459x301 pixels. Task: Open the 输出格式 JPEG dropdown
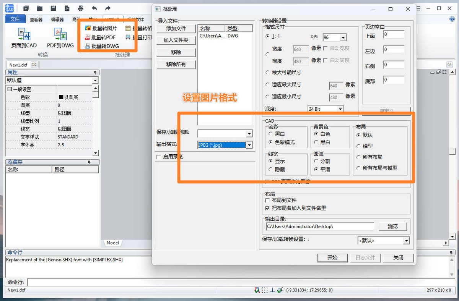pos(249,145)
